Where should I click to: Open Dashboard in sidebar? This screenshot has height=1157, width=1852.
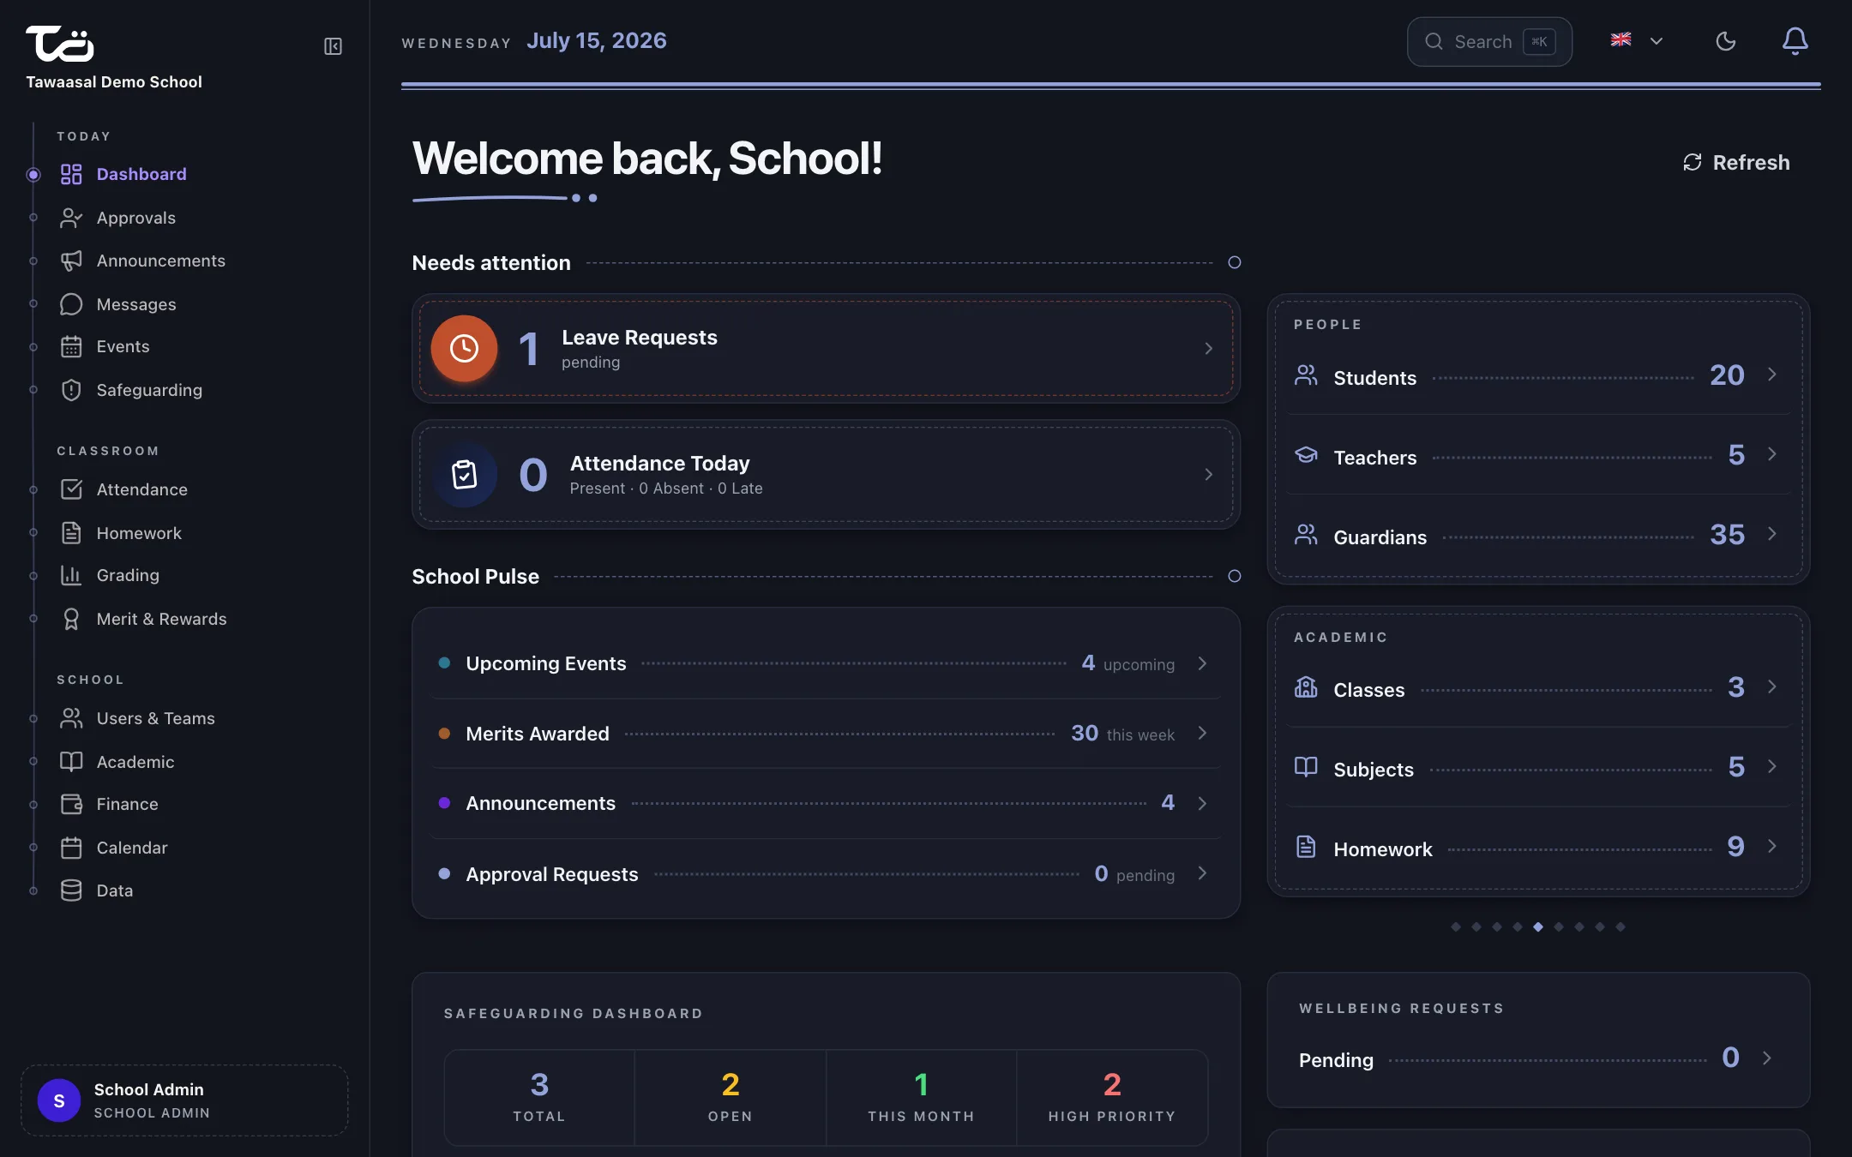click(x=123, y=174)
